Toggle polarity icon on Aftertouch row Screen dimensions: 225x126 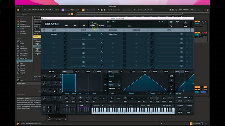tap(101, 34)
